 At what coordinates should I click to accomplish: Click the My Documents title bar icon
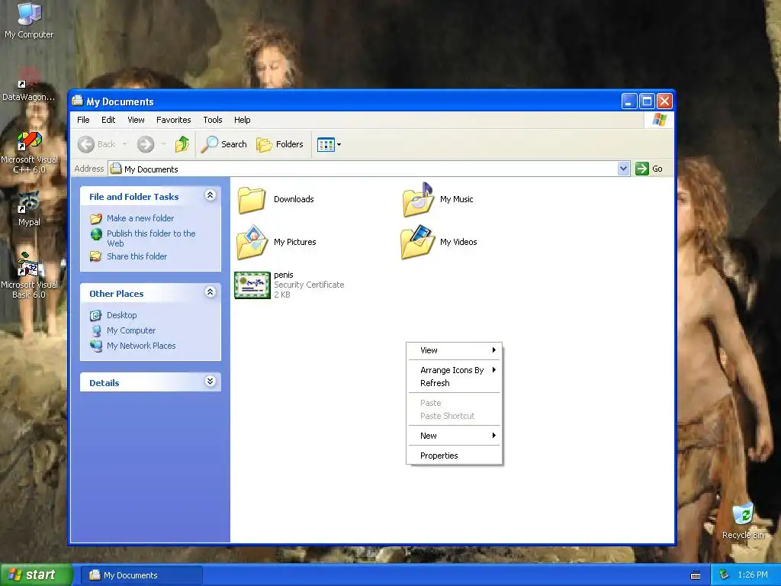point(77,101)
